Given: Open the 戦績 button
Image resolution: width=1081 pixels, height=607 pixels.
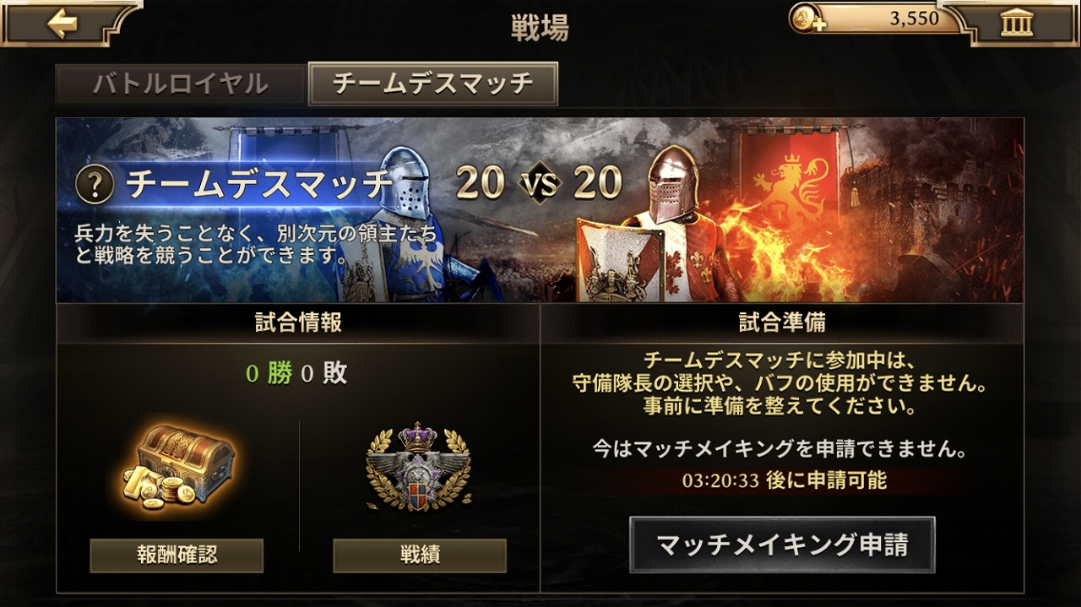Looking at the screenshot, I should [420, 556].
